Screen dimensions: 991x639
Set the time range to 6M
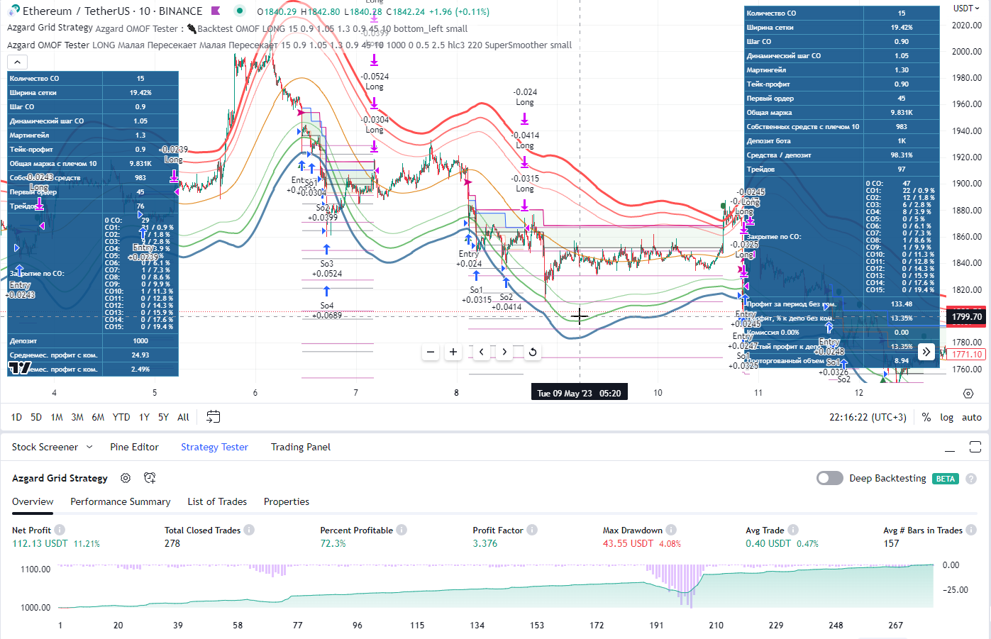click(x=98, y=417)
